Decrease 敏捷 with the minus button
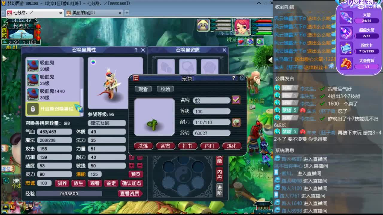The width and height of the screenshot is (383, 215). tap(139, 166)
